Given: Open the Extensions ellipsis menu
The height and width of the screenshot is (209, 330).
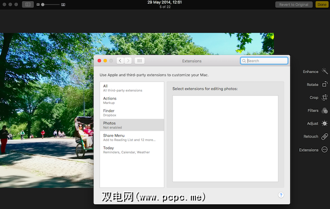Looking at the screenshot, I should (x=324, y=150).
